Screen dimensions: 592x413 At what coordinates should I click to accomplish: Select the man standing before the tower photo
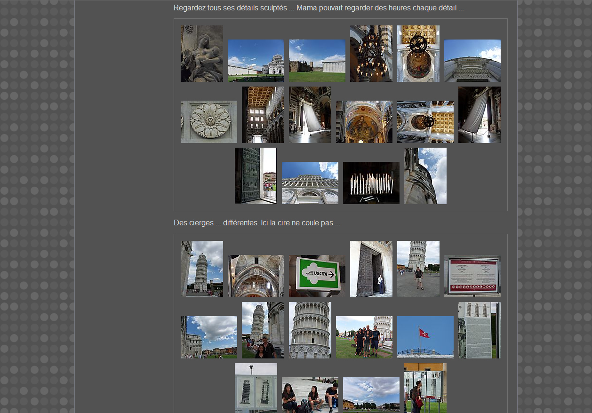coord(418,269)
